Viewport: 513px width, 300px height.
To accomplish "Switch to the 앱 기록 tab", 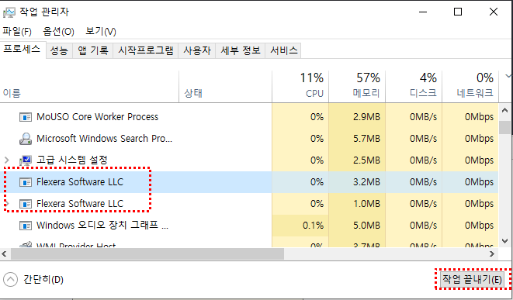I will point(93,50).
